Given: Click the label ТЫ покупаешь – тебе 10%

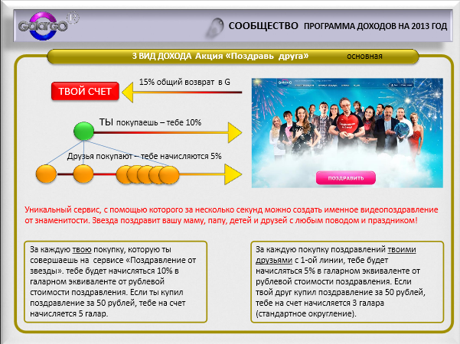Looking at the screenshot, I should [150, 122].
